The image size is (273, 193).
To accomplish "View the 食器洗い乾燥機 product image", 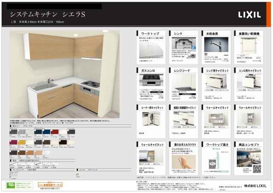I will click(x=249, y=46).
